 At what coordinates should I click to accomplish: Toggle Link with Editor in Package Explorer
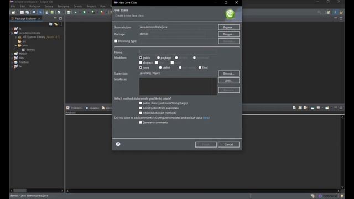tap(55, 24)
